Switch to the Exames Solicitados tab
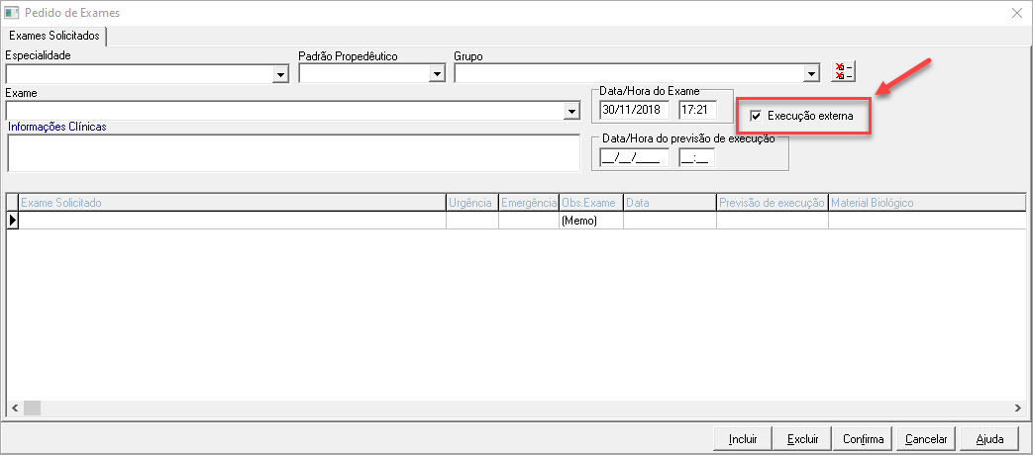The image size is (1033, 455). 54,36
